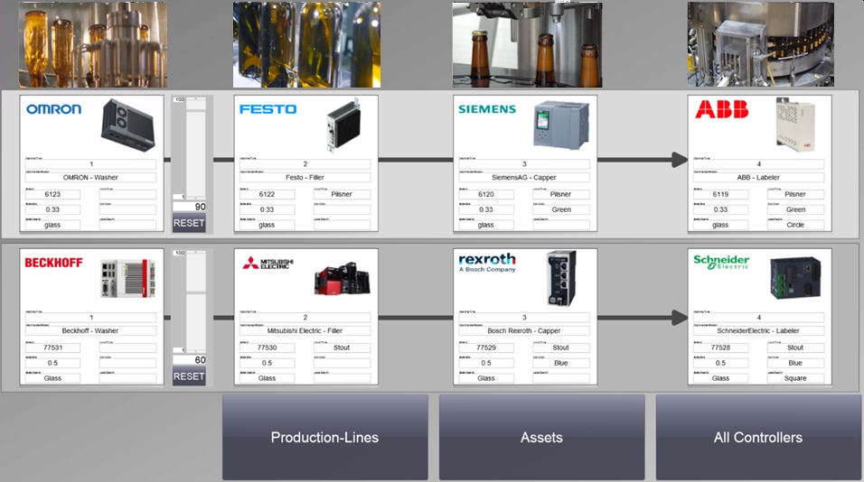Click bottle ID value 77529
864x482 pixels.
click(x=486, y=348)
